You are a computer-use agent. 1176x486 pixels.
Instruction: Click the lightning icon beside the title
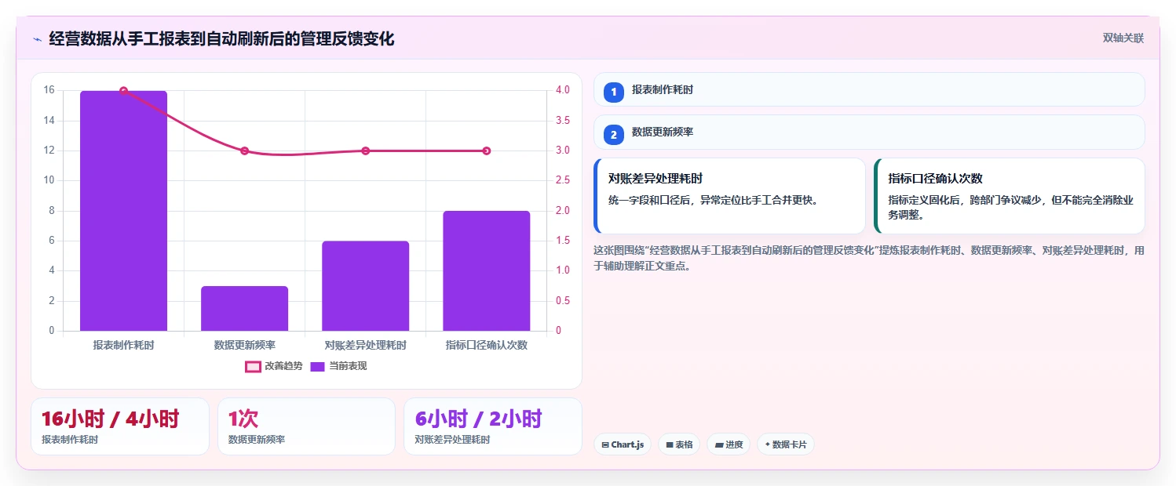point(37,39)
